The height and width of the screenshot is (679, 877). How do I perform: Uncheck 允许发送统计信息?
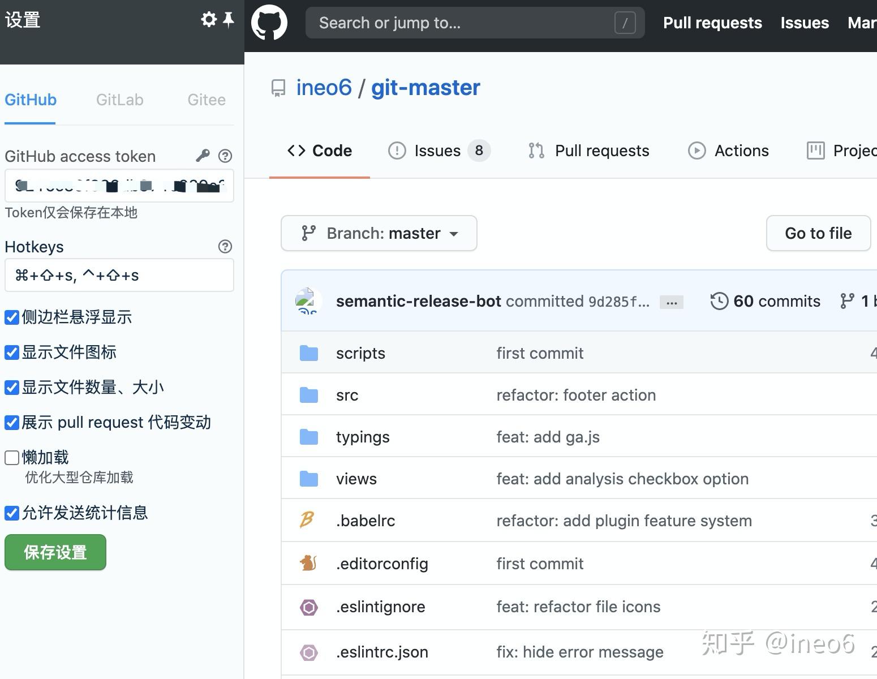tap(12, 513)
